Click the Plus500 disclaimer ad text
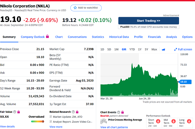Viewport: 195px width, 129px height. coord(149,27)
